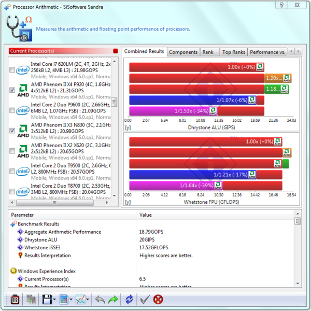Image resolution: width=311 pixels, height=311 pixels.
Task: Click the magenta 1/1.64x Whetstone bar
Action: coord(176,186)
